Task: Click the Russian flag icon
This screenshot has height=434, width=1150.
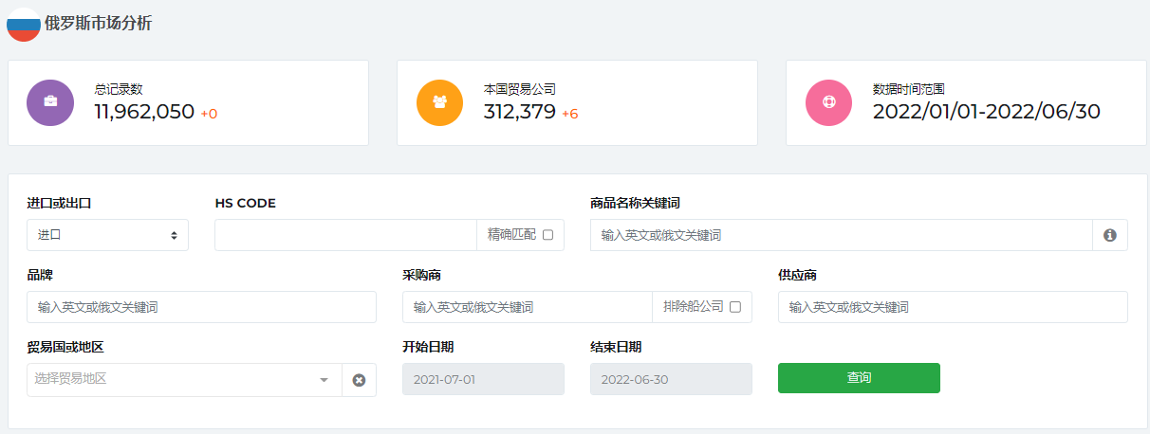Action: click(24, 24)
